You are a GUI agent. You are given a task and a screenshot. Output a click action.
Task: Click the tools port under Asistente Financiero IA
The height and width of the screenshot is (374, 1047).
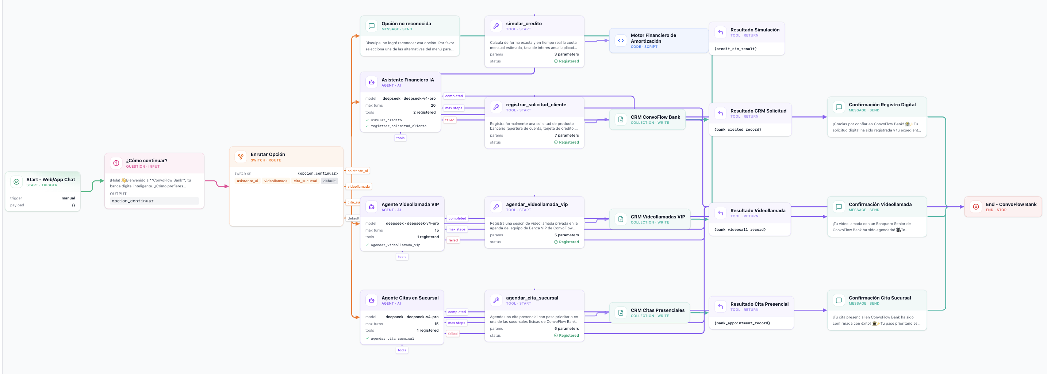click(400, 138)
